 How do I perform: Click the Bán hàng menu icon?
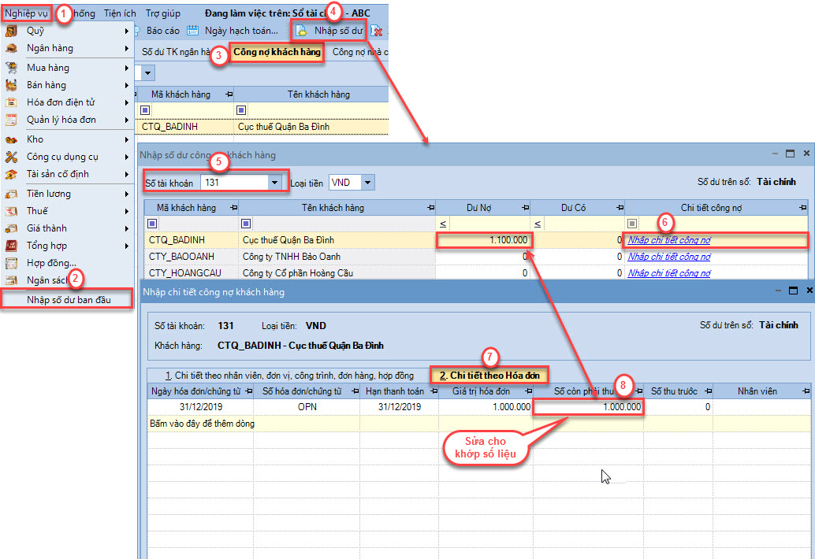click(x=11, y=85)
